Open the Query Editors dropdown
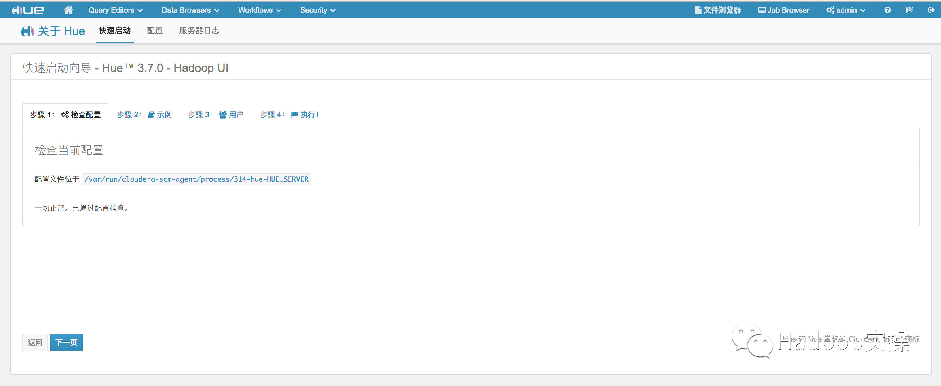Screen dimensions: 941x386 point(116,10)
